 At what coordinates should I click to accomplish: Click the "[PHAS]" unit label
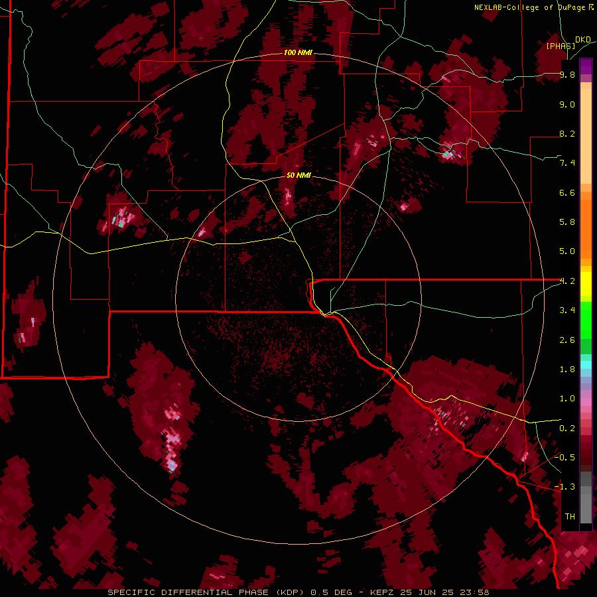click(x=561, y=46)
